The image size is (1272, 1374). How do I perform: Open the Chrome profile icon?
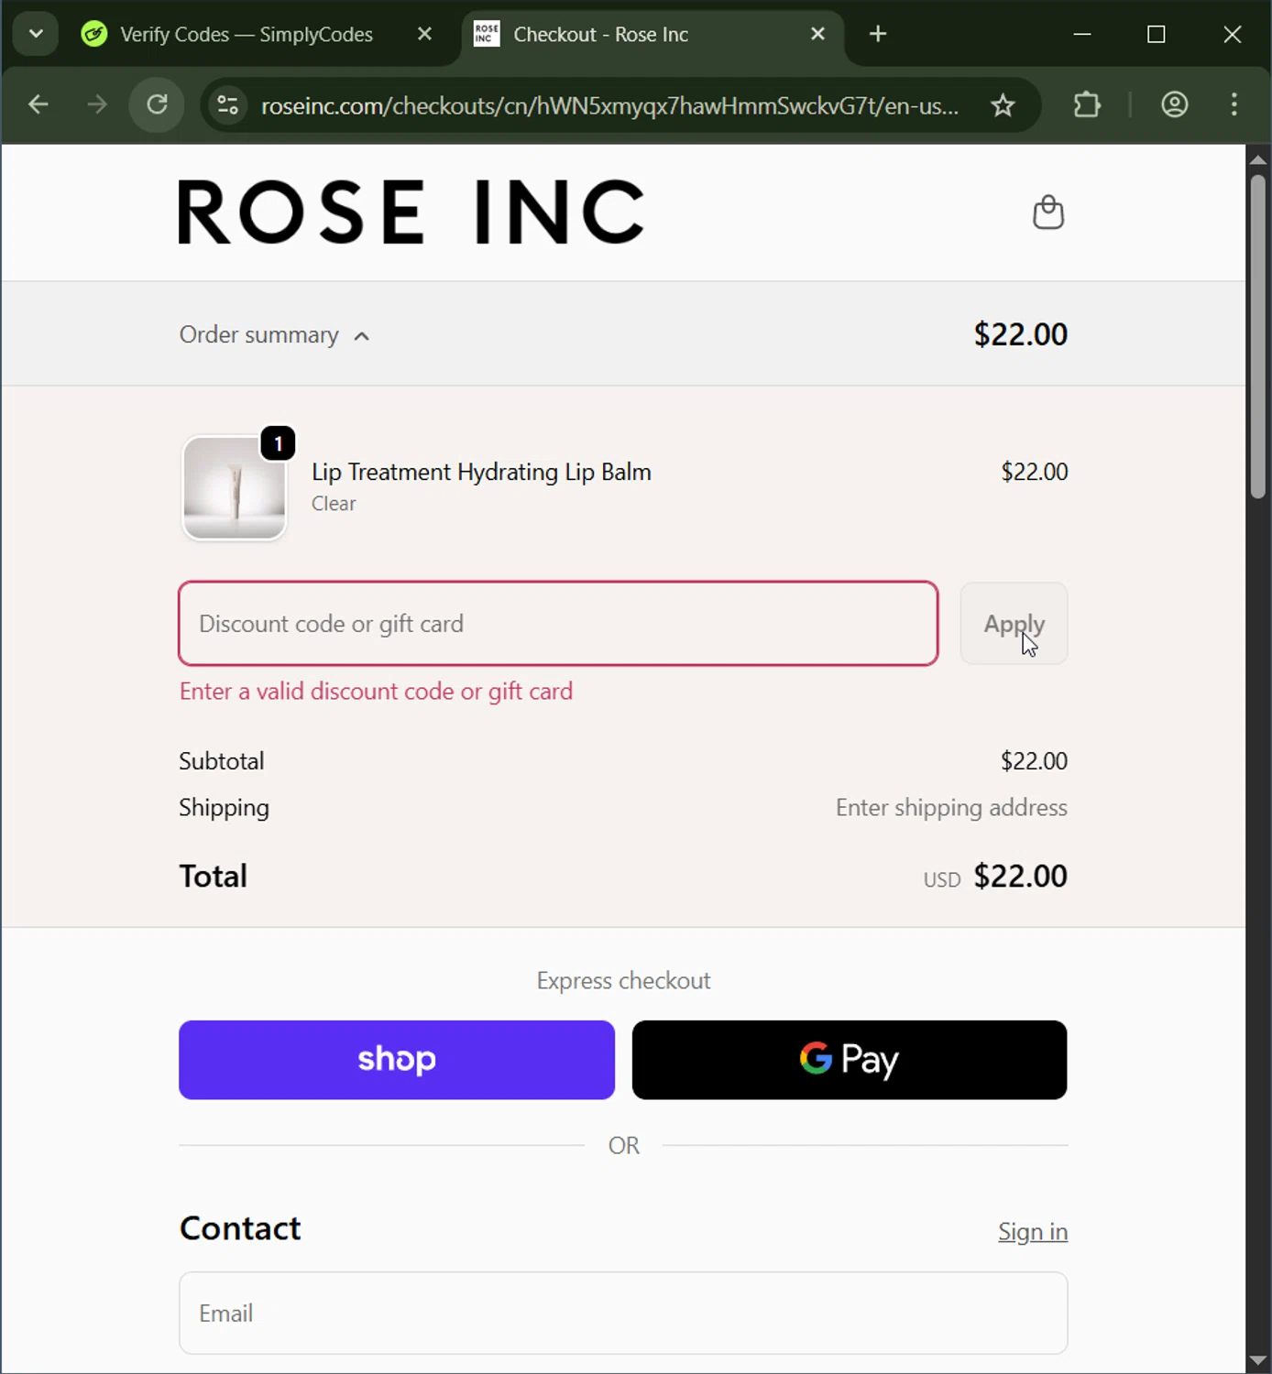coord(1174,105)
